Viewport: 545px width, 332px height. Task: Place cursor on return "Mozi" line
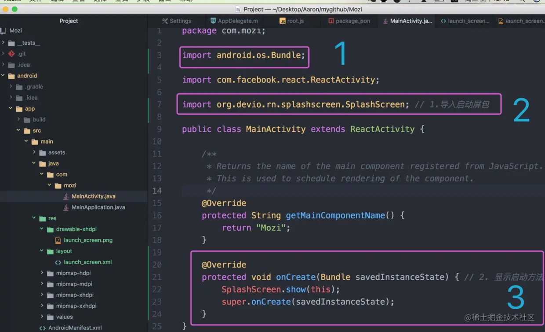coord(256,228)
